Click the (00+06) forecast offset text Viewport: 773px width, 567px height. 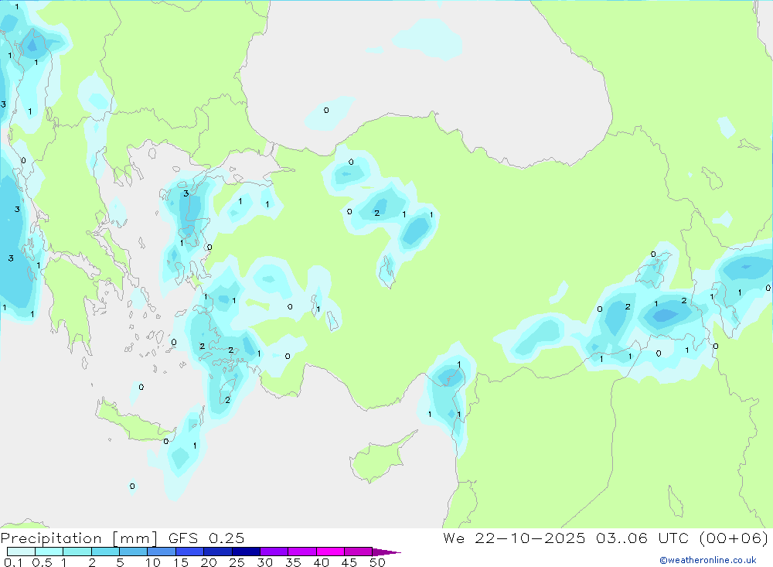734,538
